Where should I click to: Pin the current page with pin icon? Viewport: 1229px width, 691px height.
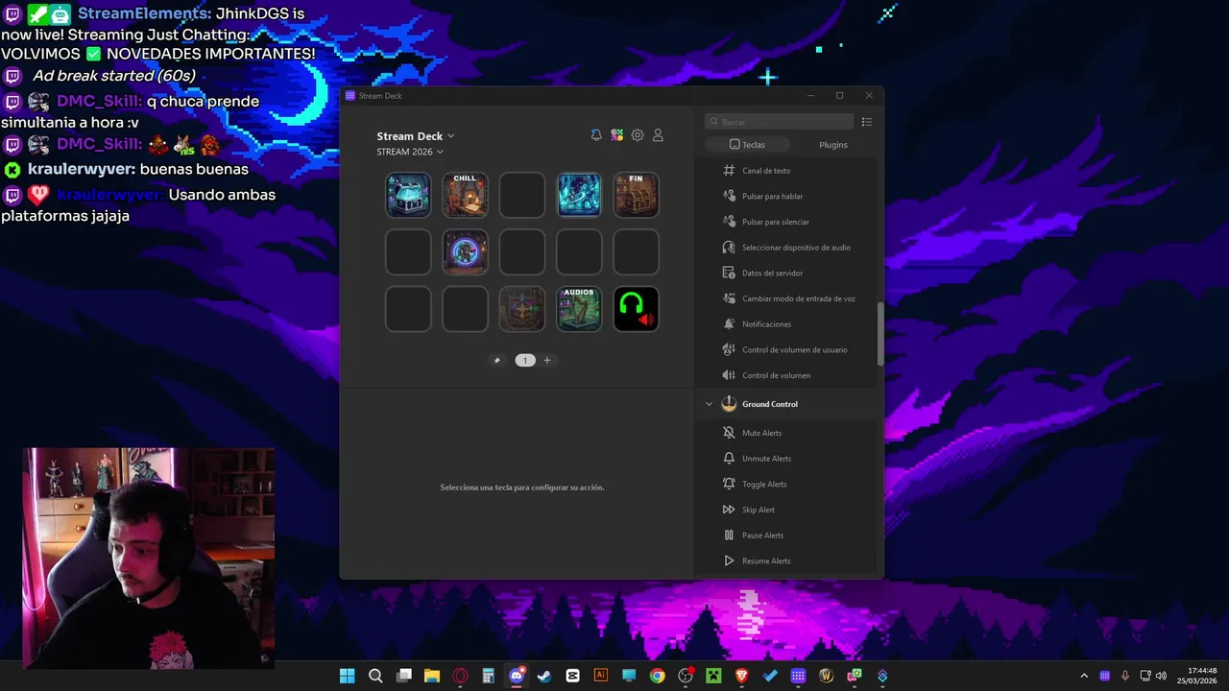click(496, 360)
